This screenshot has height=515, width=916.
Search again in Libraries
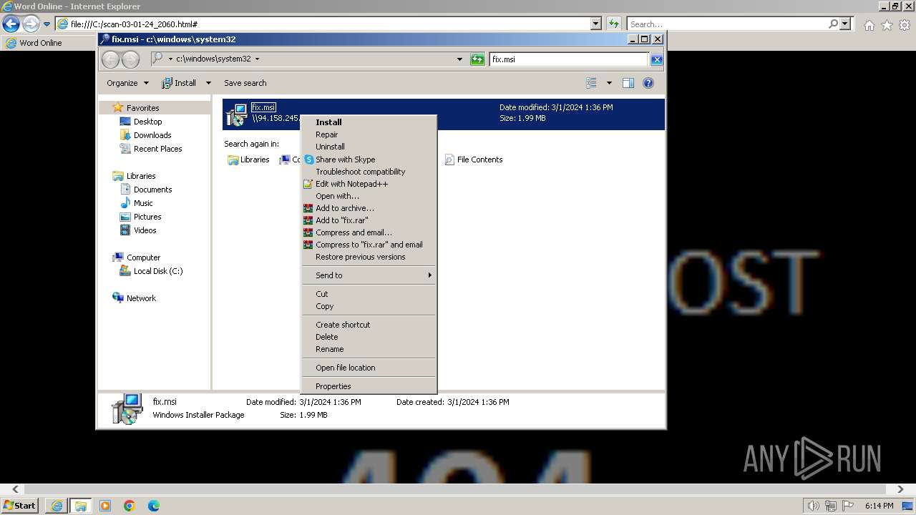[248, 160]
